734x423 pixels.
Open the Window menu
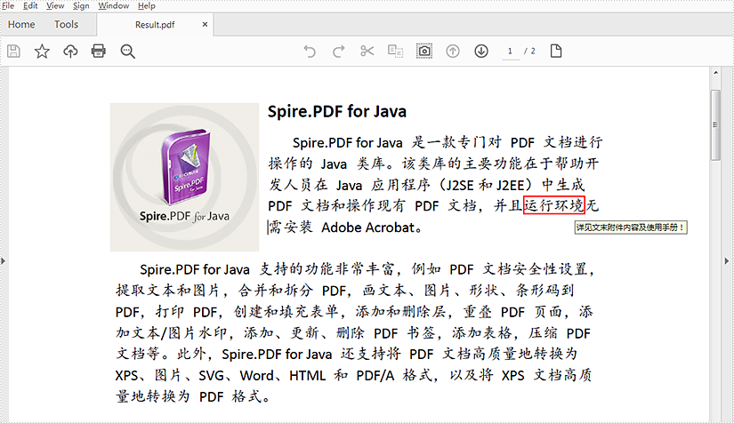pos(114,5)
